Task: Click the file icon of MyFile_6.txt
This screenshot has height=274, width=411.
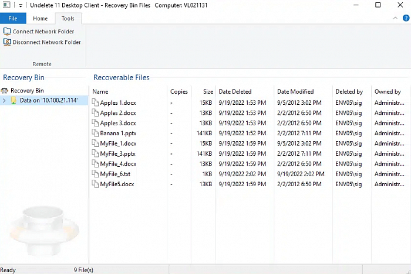Action: click(x=95, y=174)
